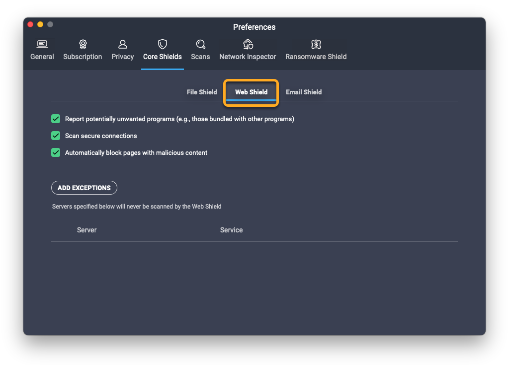Close the Preferences window with red button
Screen dimensions: 510x365
pos(30,24)
